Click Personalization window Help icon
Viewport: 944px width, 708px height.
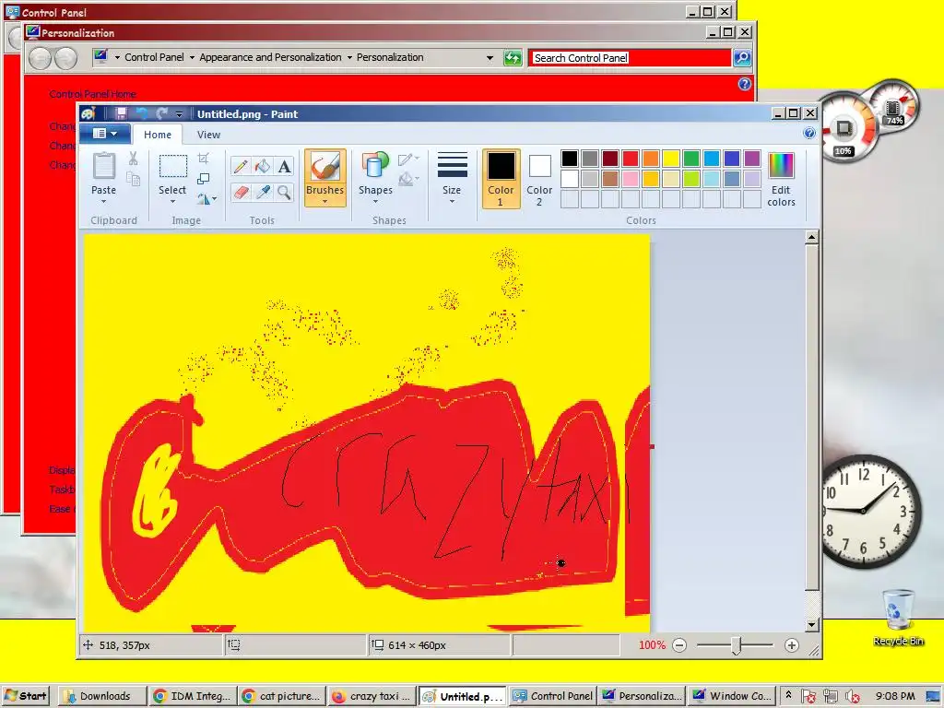pyautogui.click(x=745, y=84)
